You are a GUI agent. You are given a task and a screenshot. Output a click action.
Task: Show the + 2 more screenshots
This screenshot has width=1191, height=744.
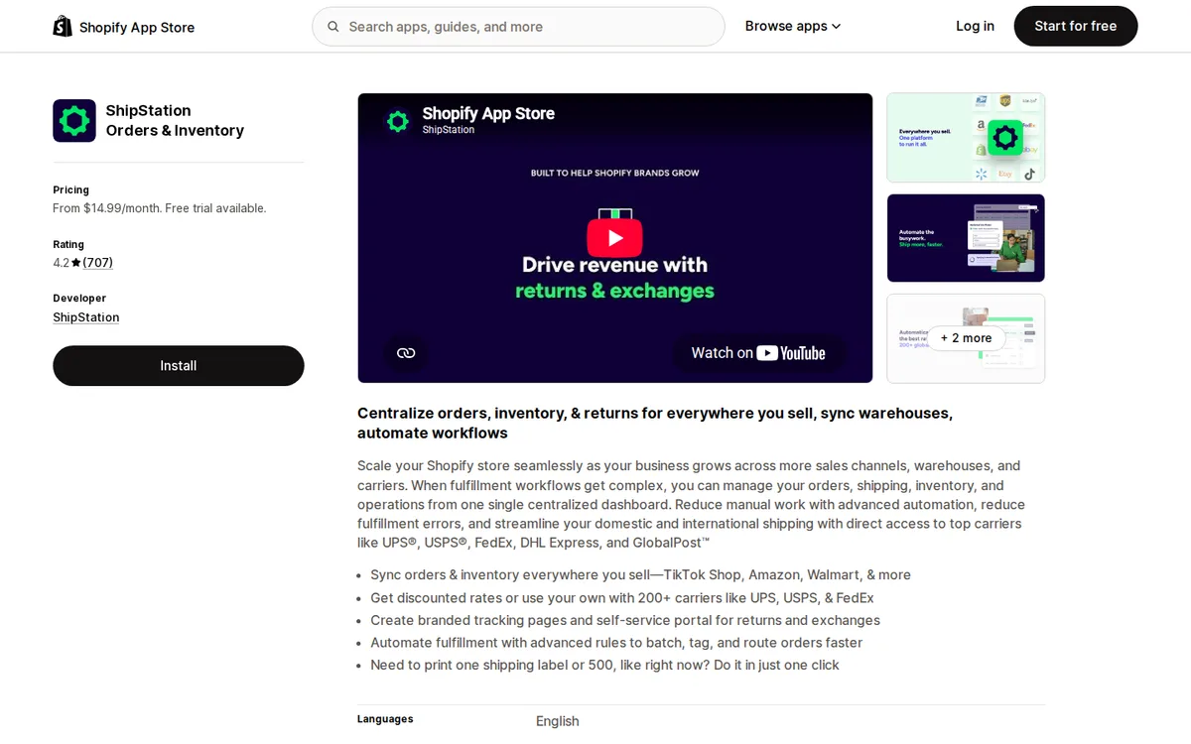tap(966, 338)
